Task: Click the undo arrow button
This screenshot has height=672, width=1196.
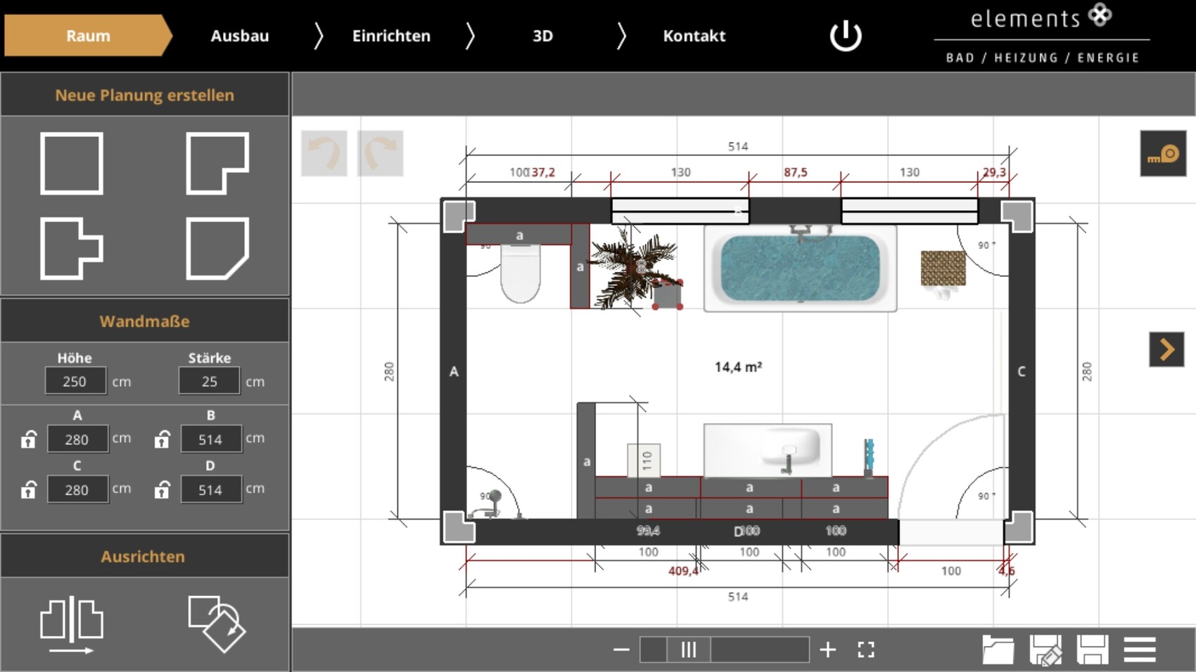Action: click(x=324, y=153)
